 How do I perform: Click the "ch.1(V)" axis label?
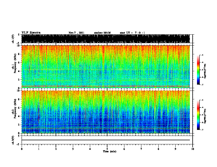click(13, 39)
